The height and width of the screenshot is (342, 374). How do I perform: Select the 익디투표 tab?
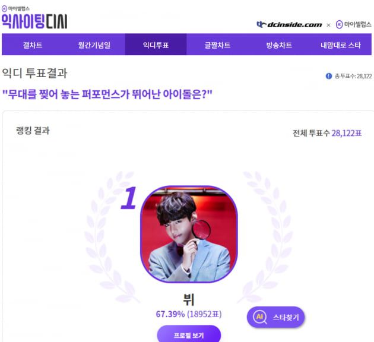pyautogui.click(x=156, y=45)
